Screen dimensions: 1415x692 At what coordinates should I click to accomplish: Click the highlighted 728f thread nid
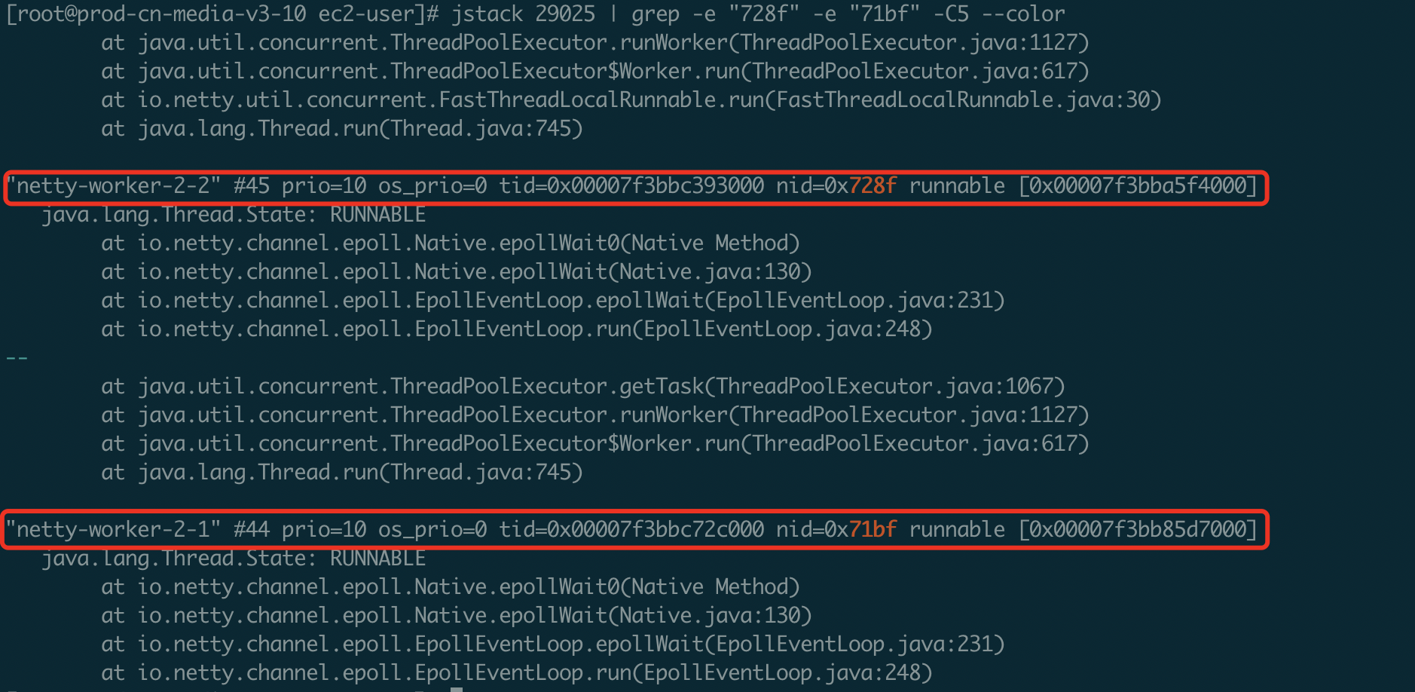pyautogui.click(x=873, y=186)
